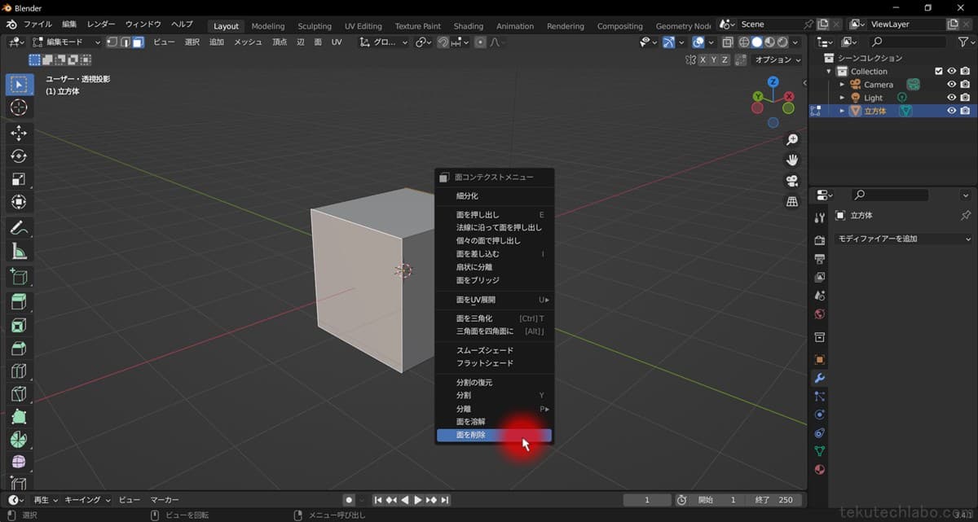Click the マーカー timeline menu button
The height and width of the screenshot is (522, 978).
[x=165, y=499]
